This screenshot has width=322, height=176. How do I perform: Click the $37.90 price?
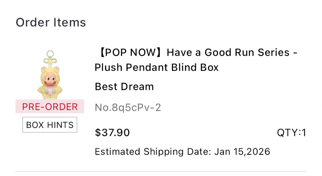[x=112, y=133]
